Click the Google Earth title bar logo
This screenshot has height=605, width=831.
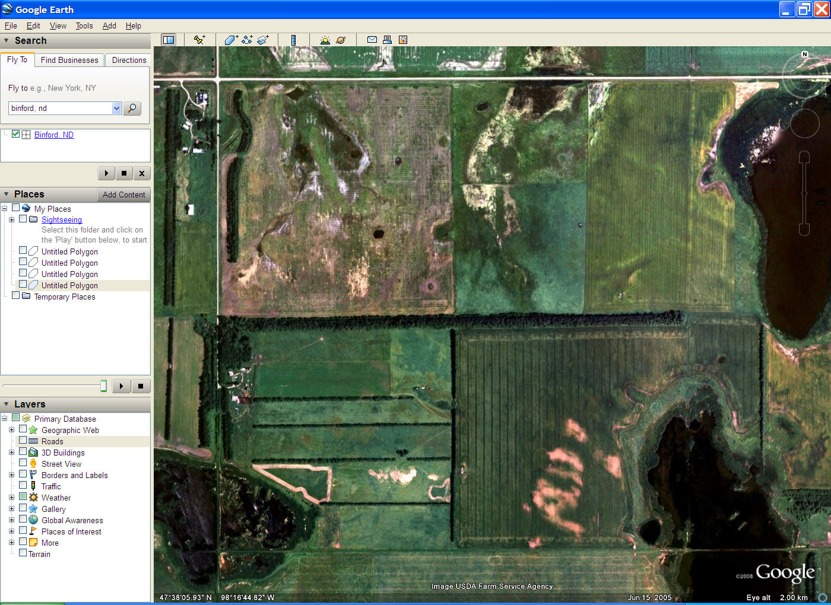click(x=7, y=9)
